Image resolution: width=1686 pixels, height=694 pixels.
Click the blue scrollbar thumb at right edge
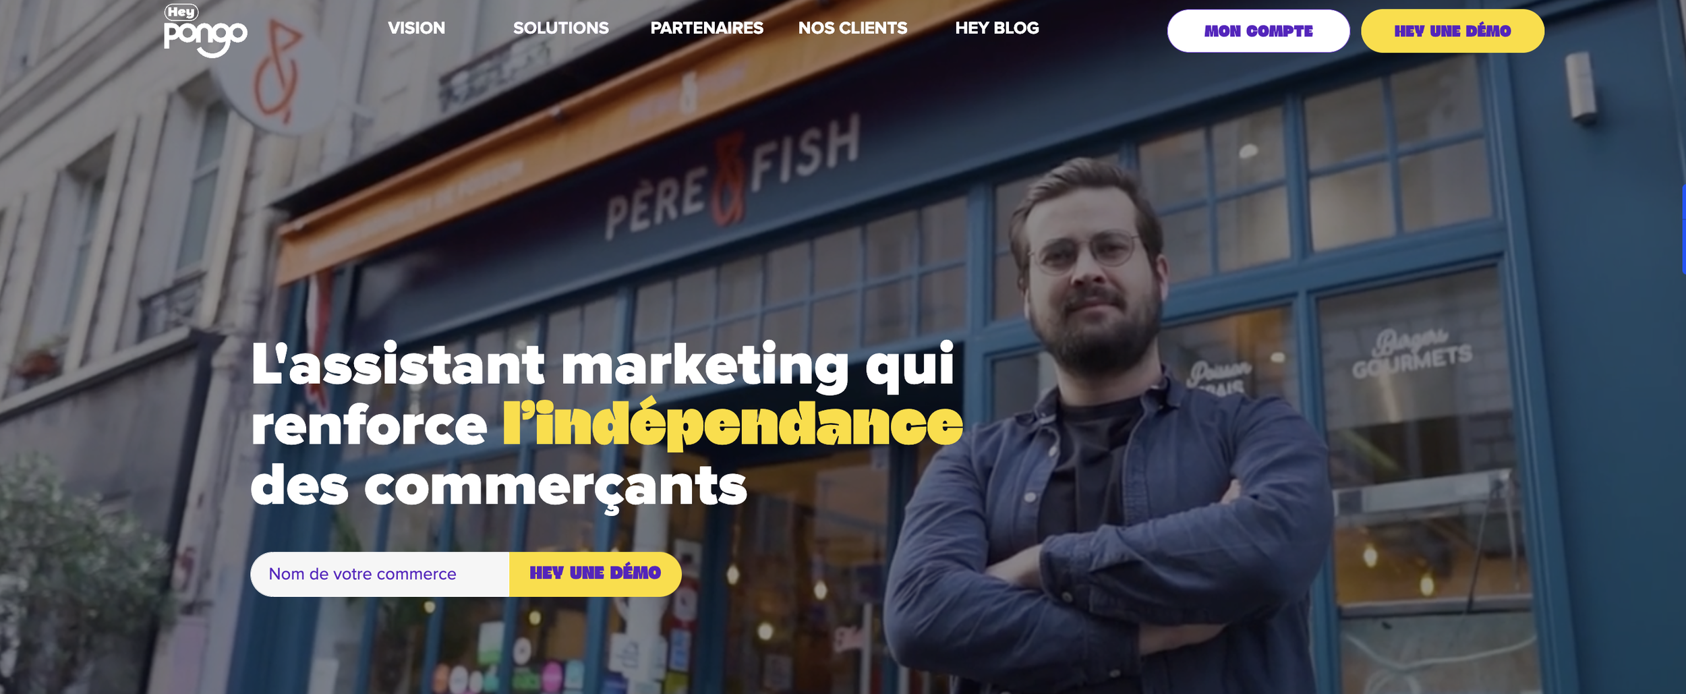pyautogui.click(x=1683, y=228)
